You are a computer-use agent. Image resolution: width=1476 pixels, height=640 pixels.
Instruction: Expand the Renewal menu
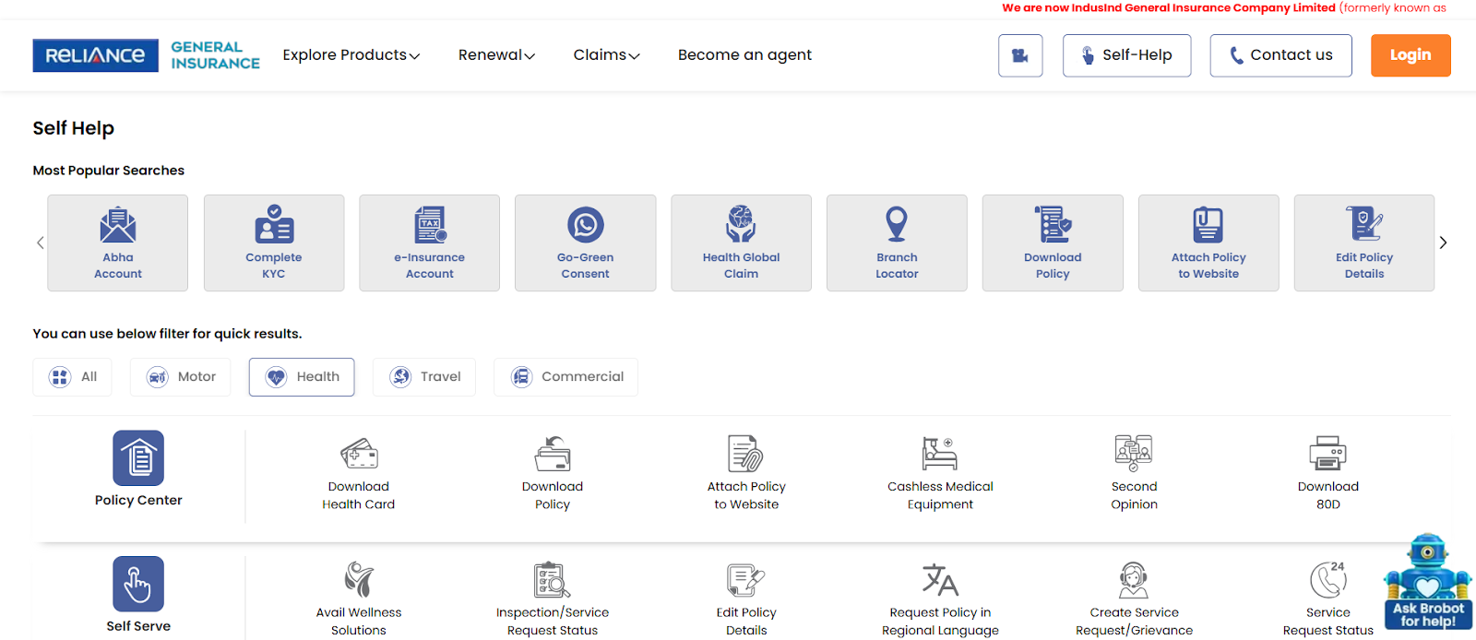pos(496,55)
